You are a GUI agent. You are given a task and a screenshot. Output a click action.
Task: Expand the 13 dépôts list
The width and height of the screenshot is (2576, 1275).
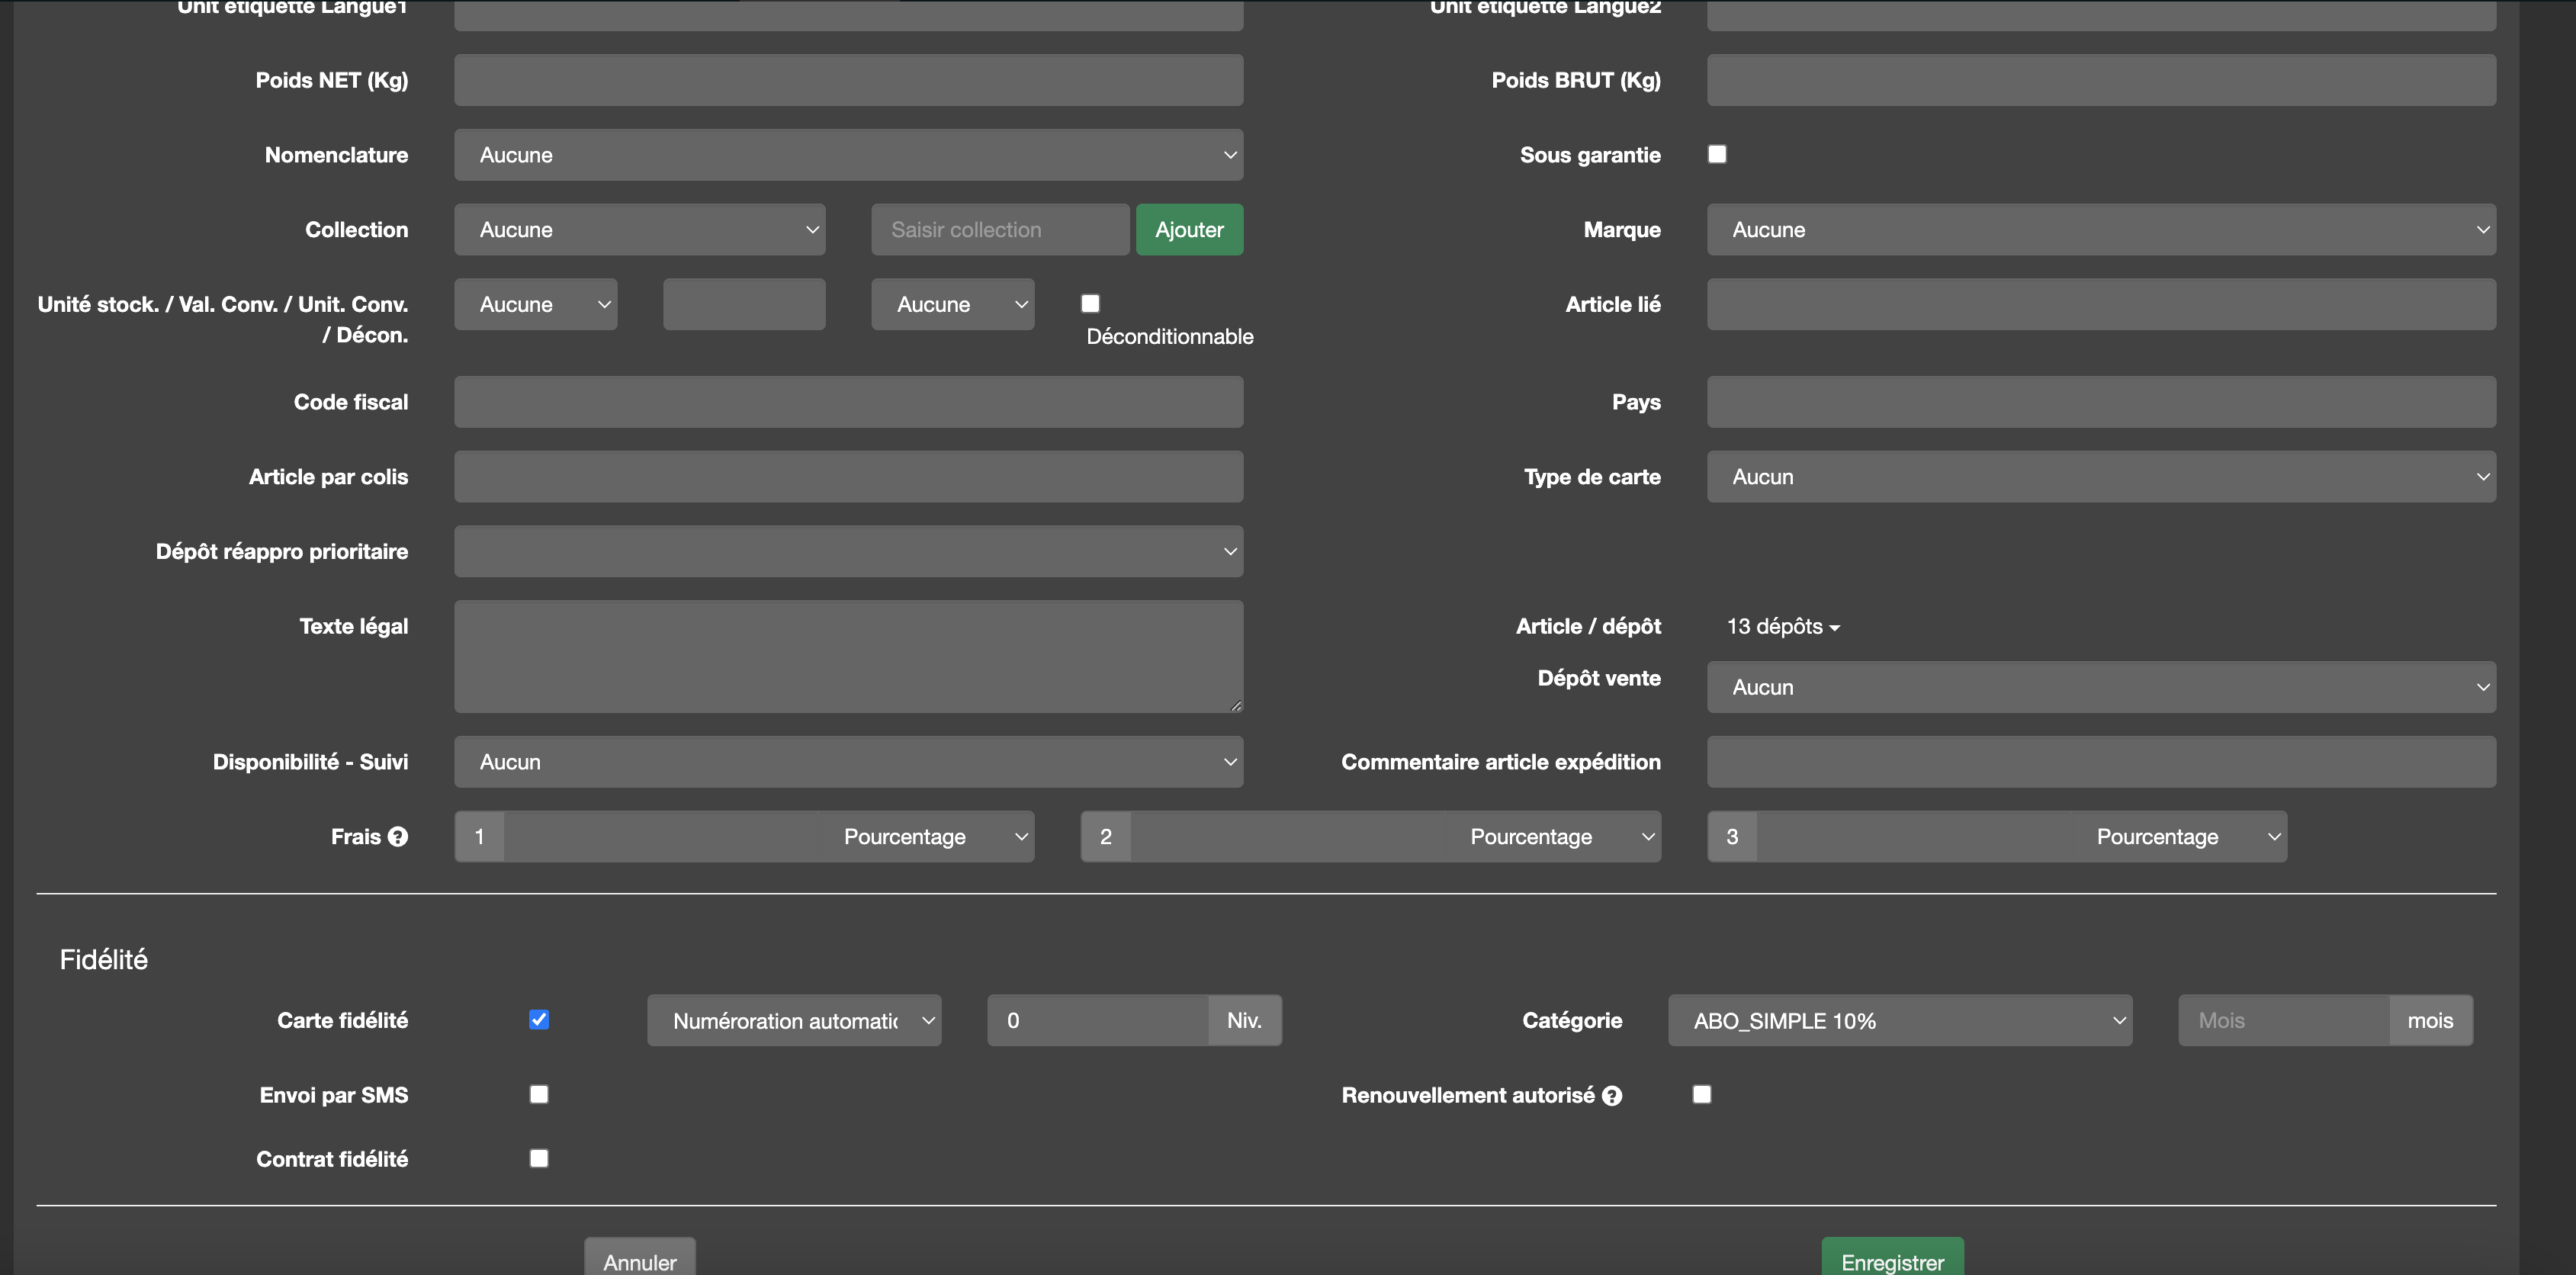(1783, 627)
